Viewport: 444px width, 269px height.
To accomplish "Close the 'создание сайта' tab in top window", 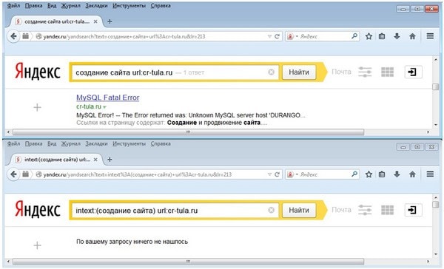I will tap(95, 21).
